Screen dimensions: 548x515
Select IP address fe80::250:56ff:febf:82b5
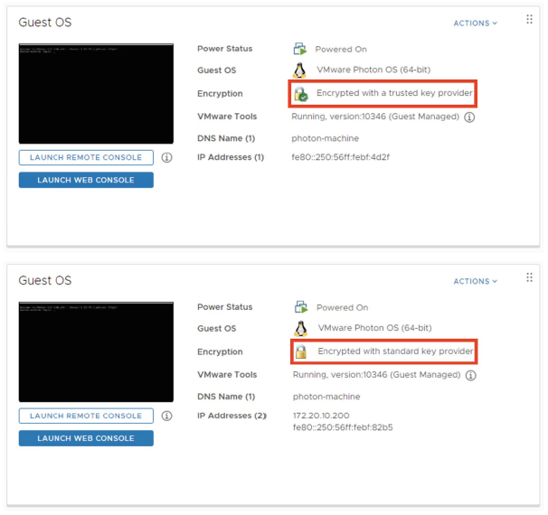(x=343, y=427)
